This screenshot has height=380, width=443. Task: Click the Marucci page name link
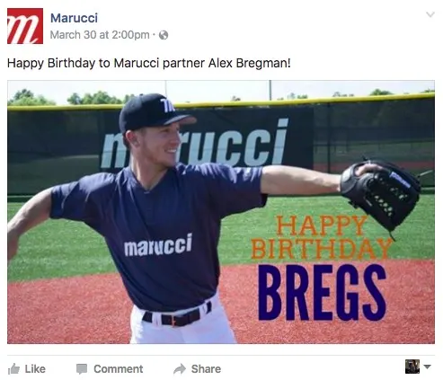click(74, 18)
